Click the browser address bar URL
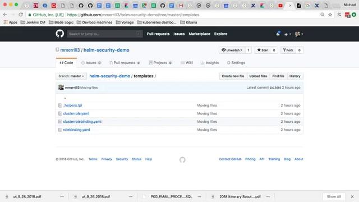Screen dimensions: 359x202 [133, 15]
